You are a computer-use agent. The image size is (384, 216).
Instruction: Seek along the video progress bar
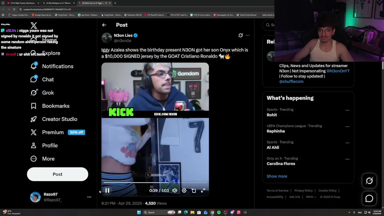[155, 182]
